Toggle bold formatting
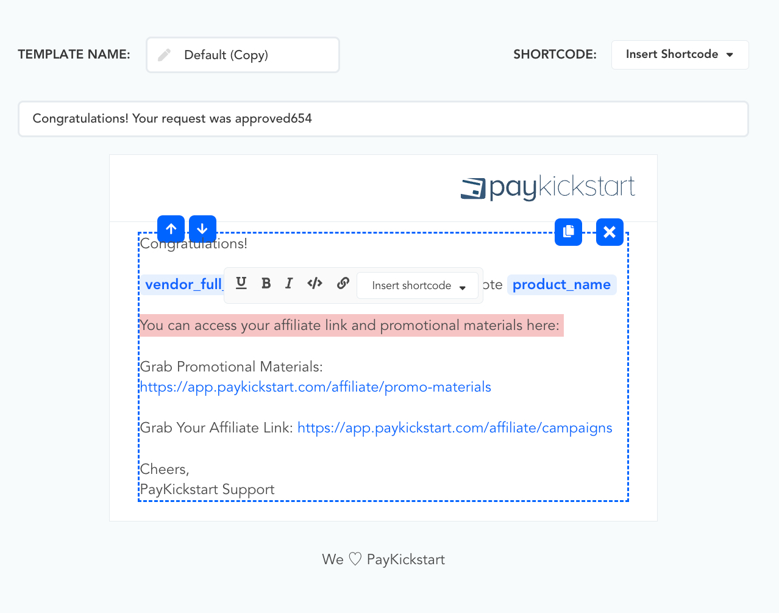The width and height of the screenshot is (779, 613). pos(266,283)
